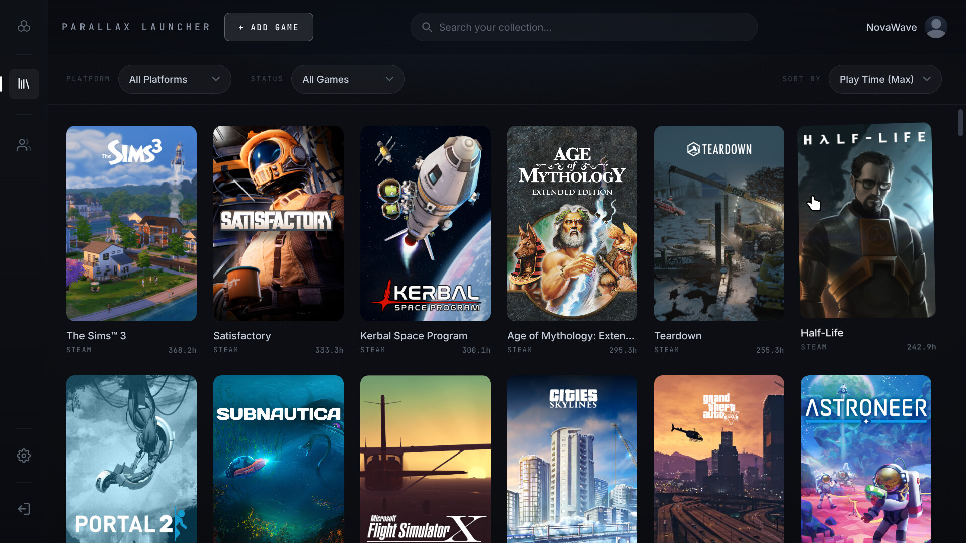Click the Parallax Launcher title text
Image resolution: width=966 pixels, height=543 pixels.
pos(136,27)
